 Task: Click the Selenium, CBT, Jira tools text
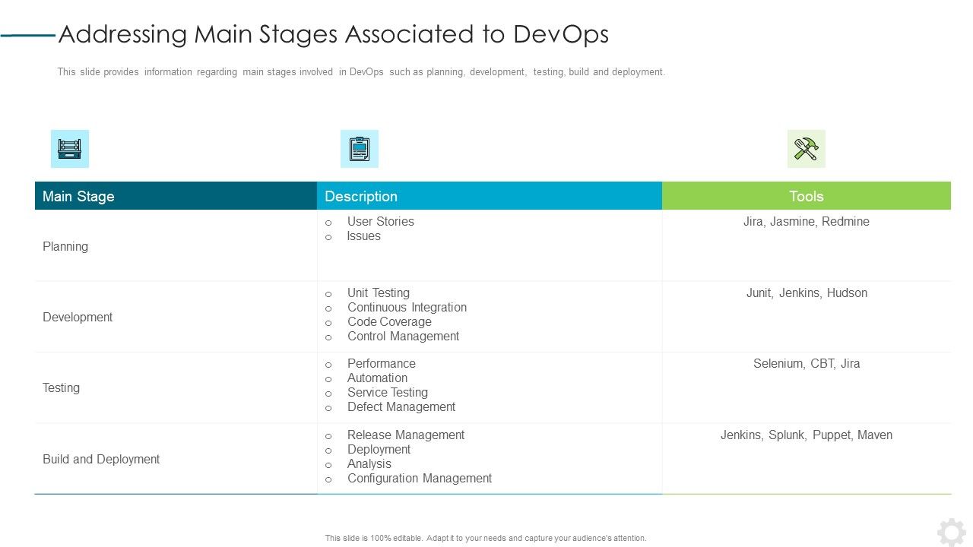(x=806, y=363)
